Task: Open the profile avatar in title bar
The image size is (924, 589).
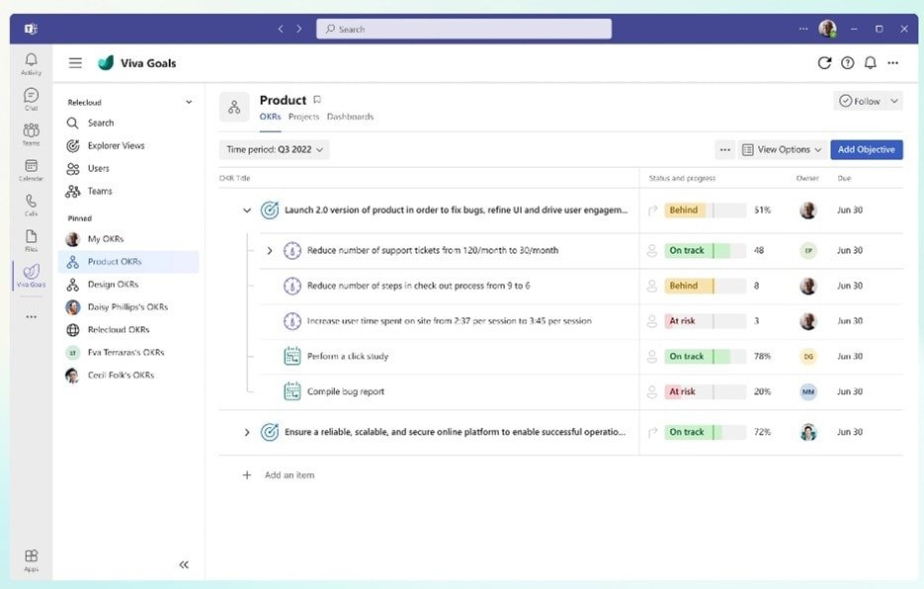Action: pyautogui.click(x=828, y=29)
